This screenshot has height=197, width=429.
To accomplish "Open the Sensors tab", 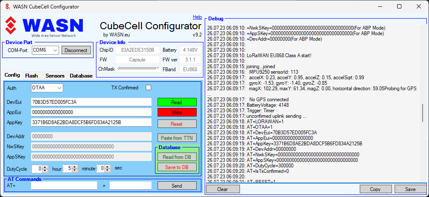I will point(55,76).
